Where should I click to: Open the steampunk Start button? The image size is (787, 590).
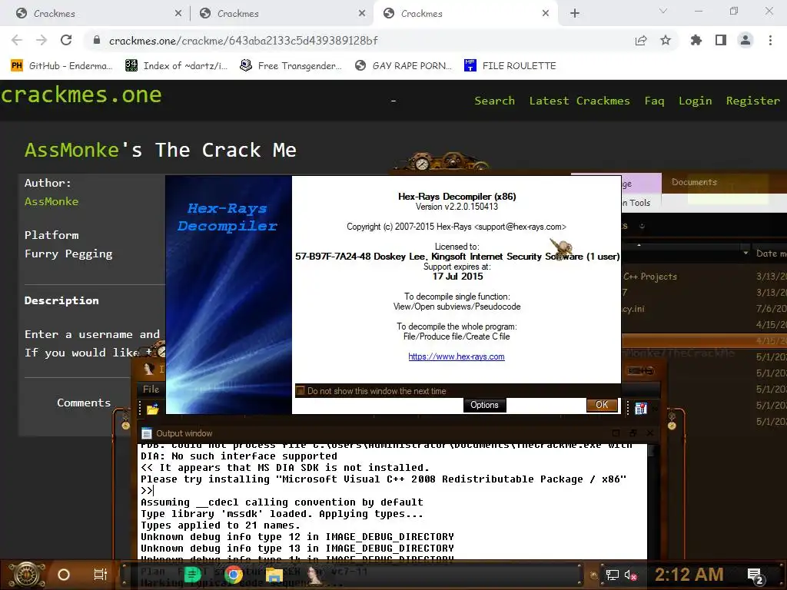point(27,575)
